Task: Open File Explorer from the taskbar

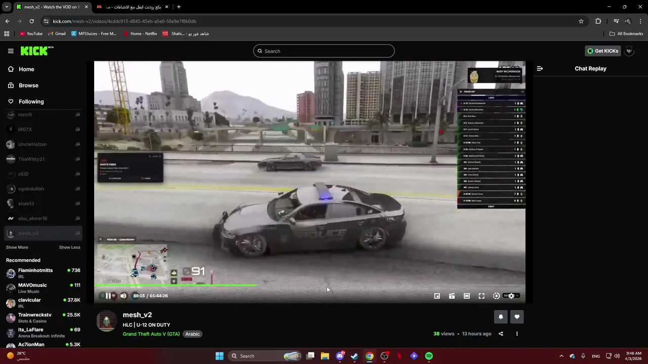Action: pyautogui.click(x=325, y=356)
